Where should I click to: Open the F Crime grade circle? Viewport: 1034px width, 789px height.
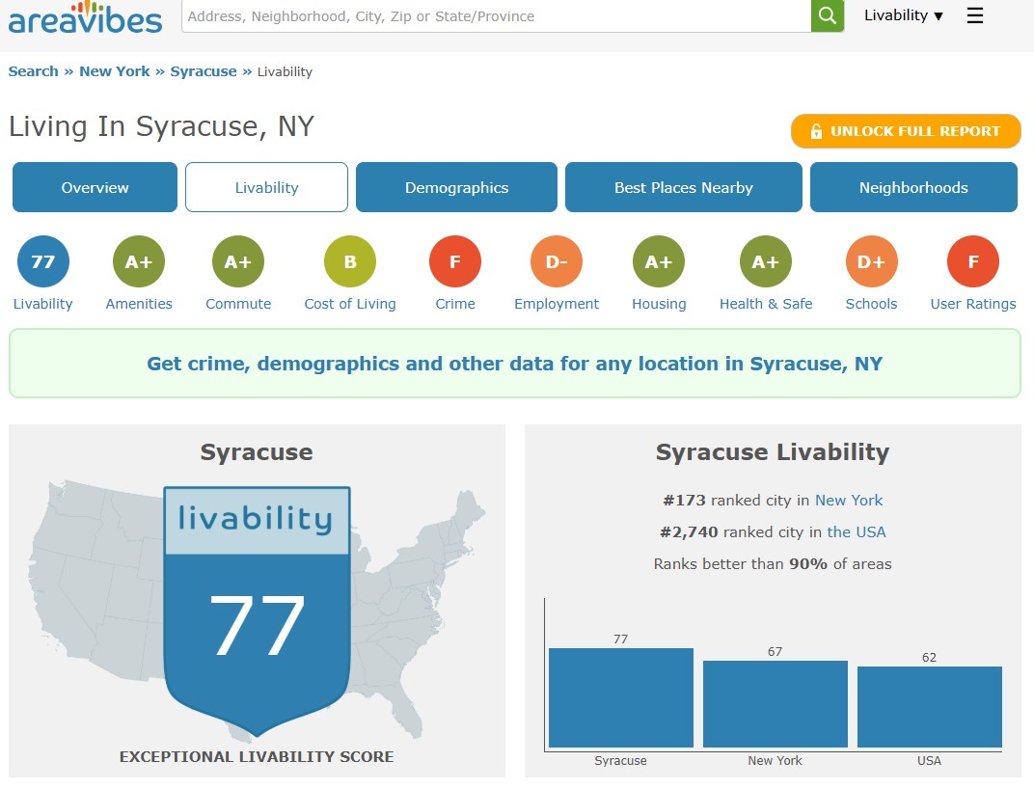455,261
